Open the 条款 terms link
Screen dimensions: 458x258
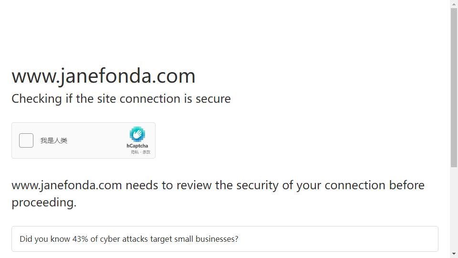[146, 152]
